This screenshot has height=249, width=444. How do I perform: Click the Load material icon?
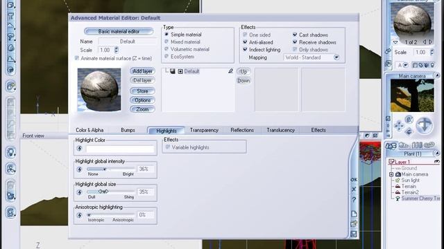354,224
